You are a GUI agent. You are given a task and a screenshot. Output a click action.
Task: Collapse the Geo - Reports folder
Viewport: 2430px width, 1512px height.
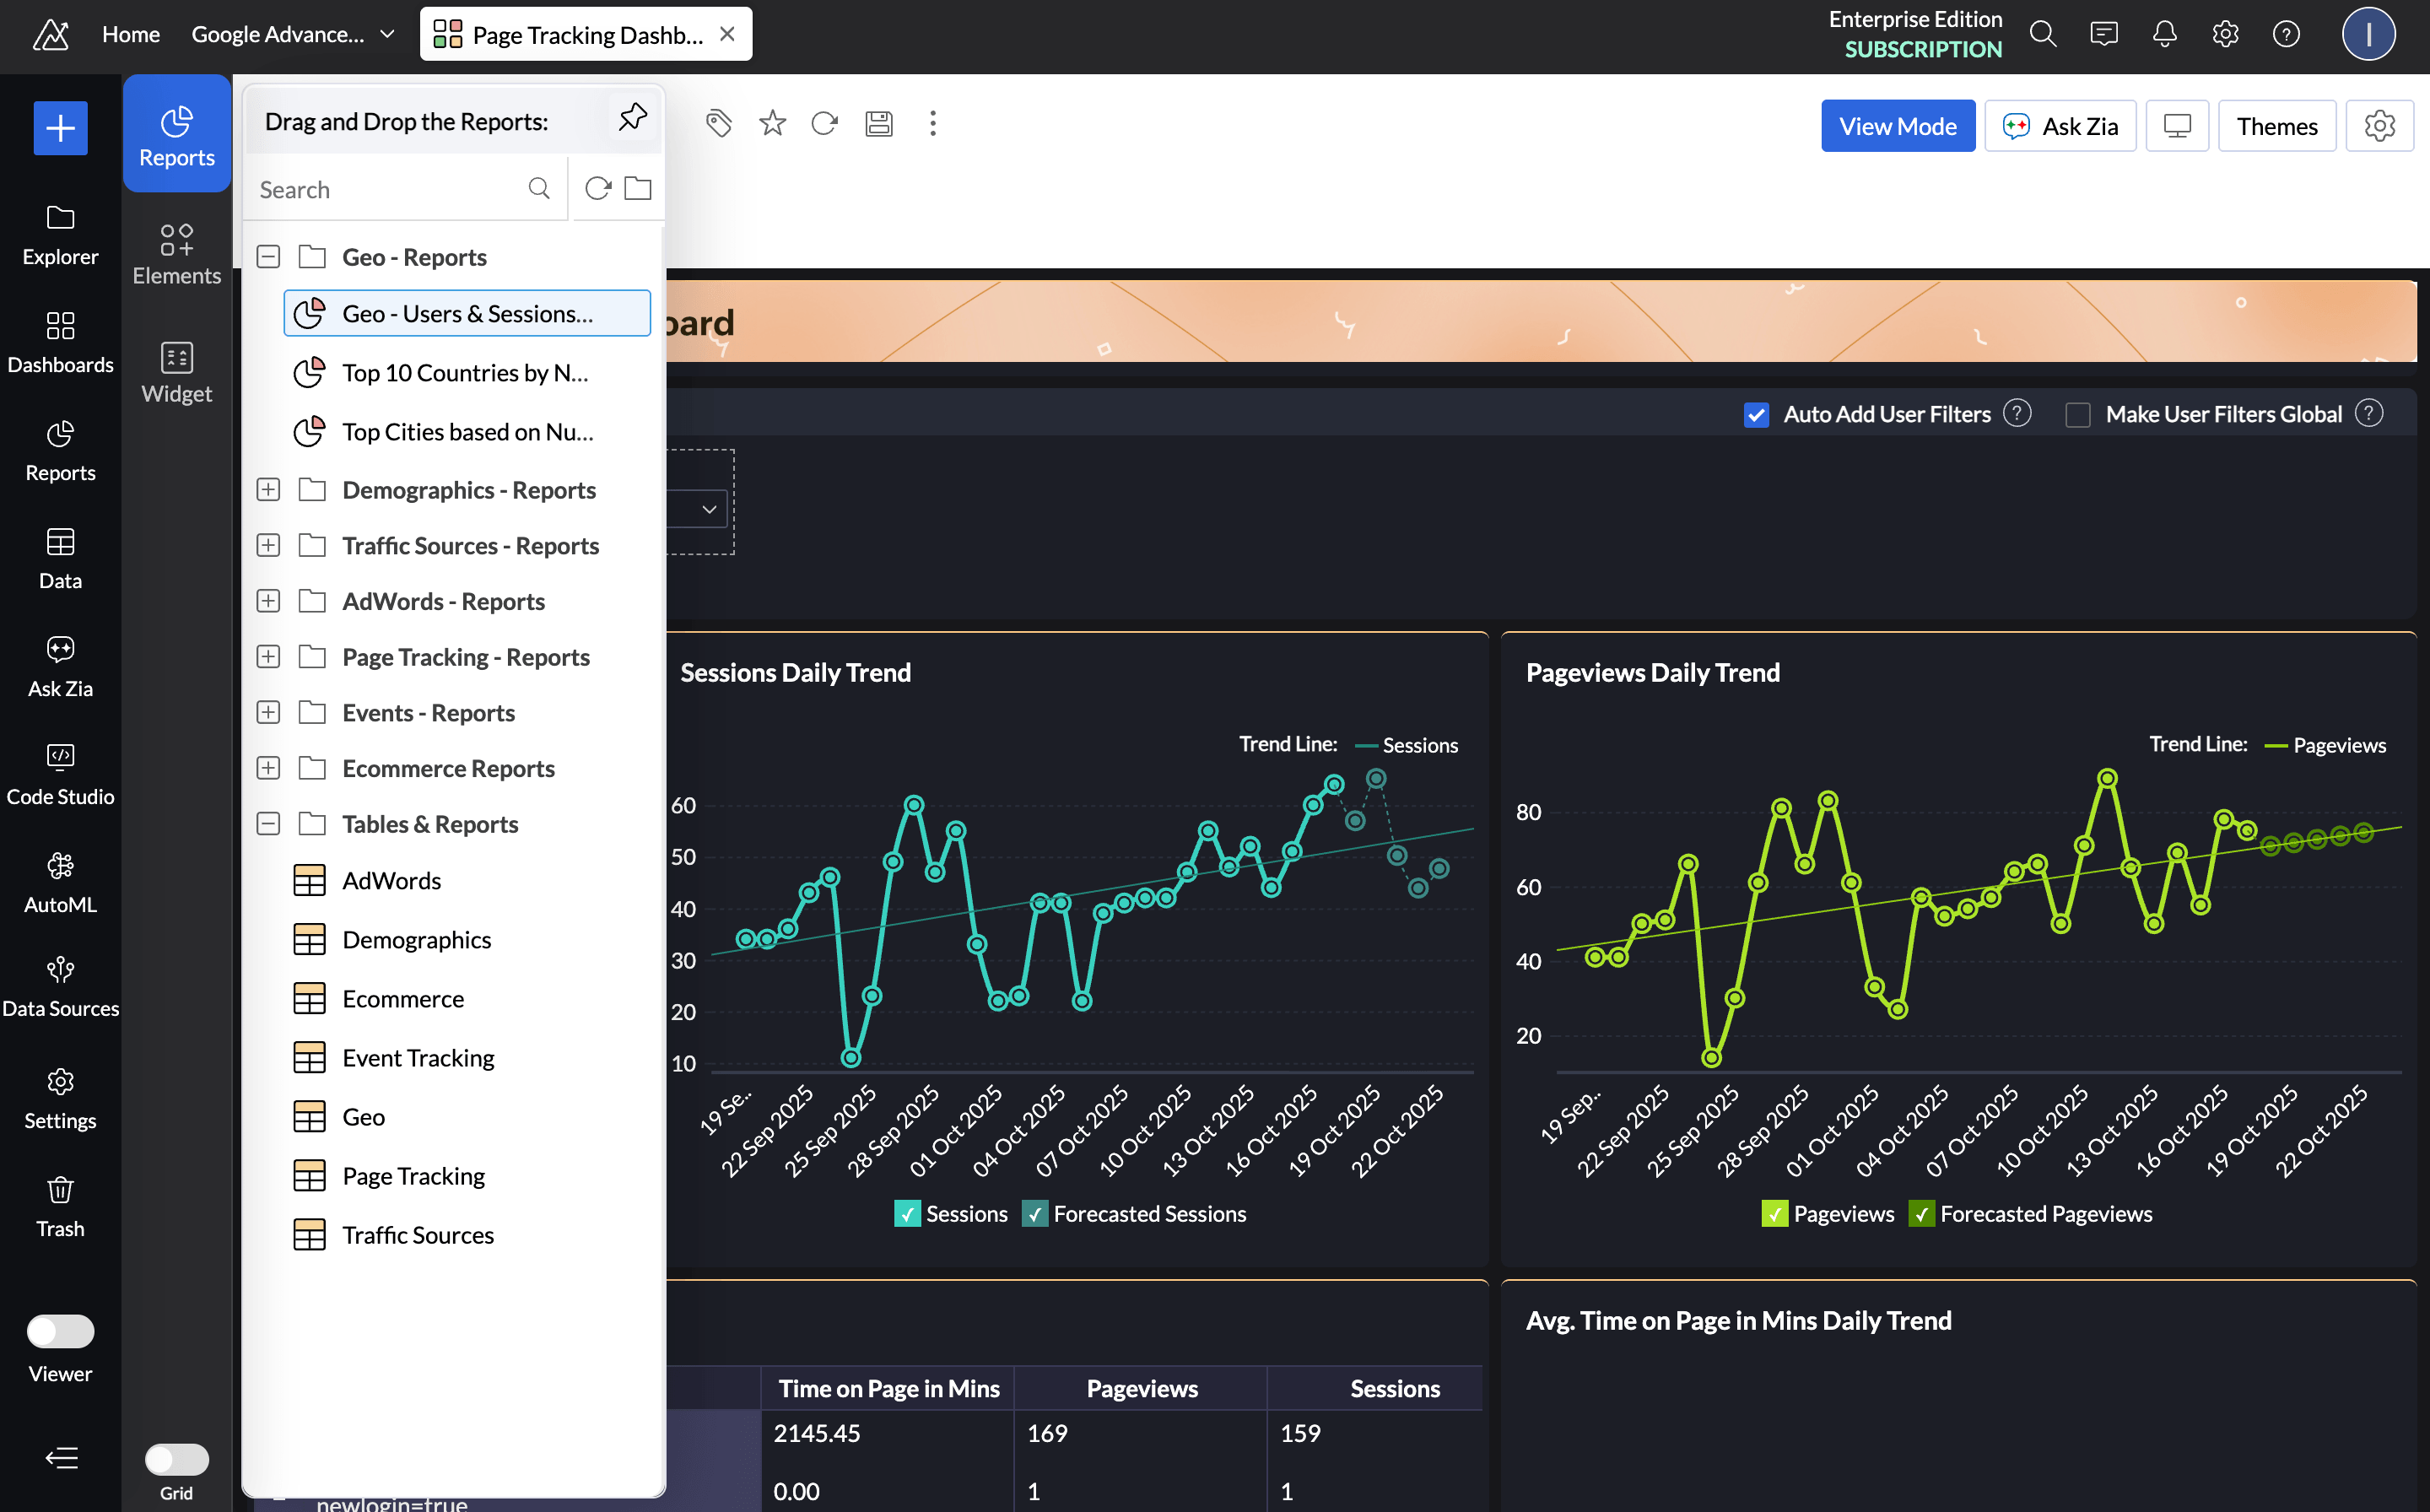pyautogui.click(x=268, y=256)
